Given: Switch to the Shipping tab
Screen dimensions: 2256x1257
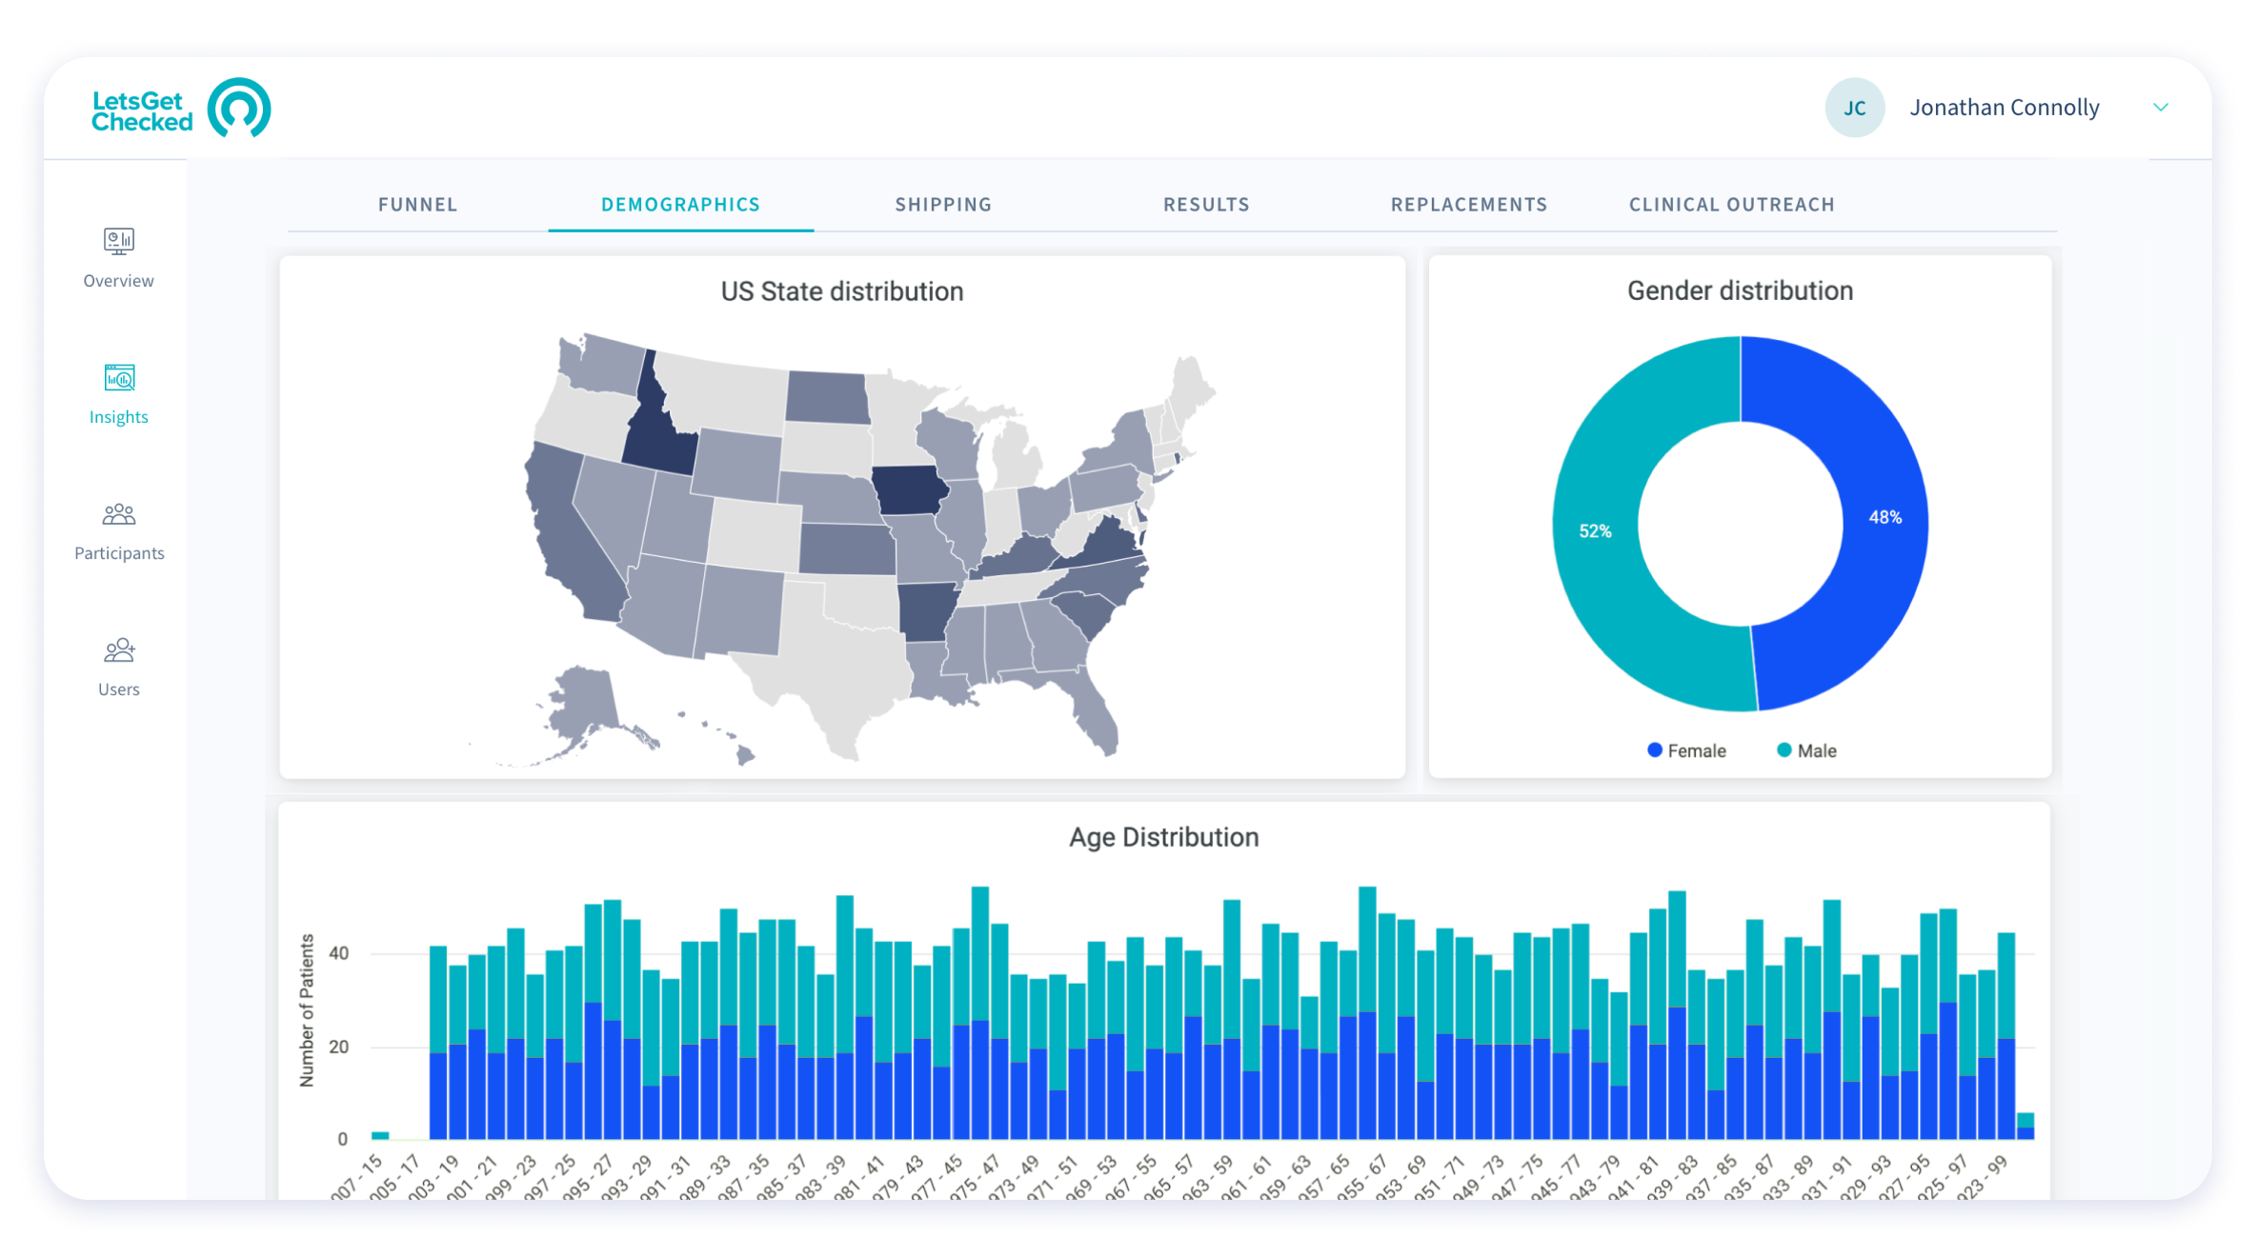Looking at the screenshot, I should coord(943,205).
